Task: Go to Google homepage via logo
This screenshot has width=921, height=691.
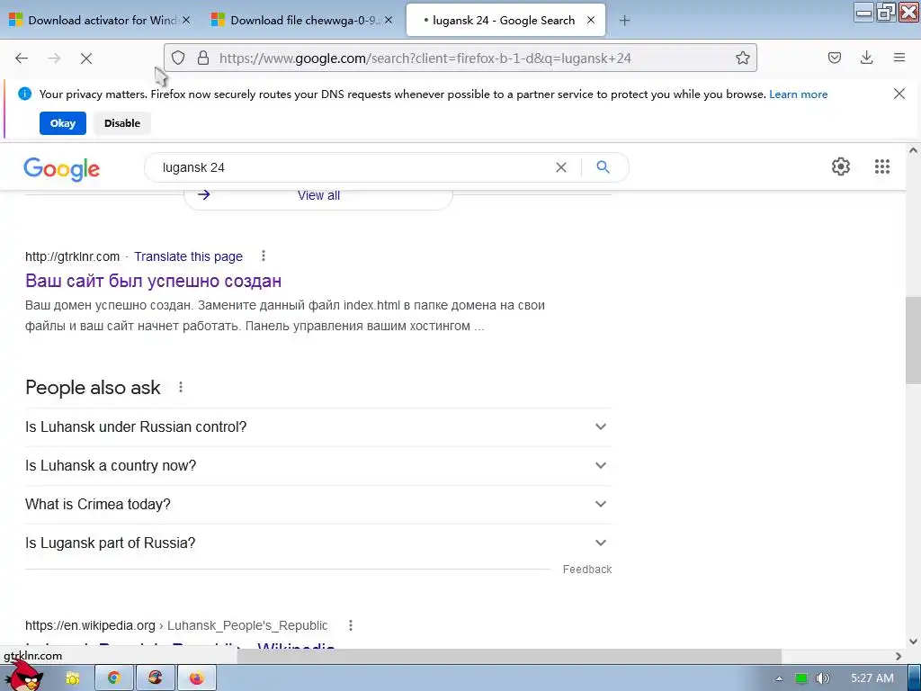Action: coord(62,169)
